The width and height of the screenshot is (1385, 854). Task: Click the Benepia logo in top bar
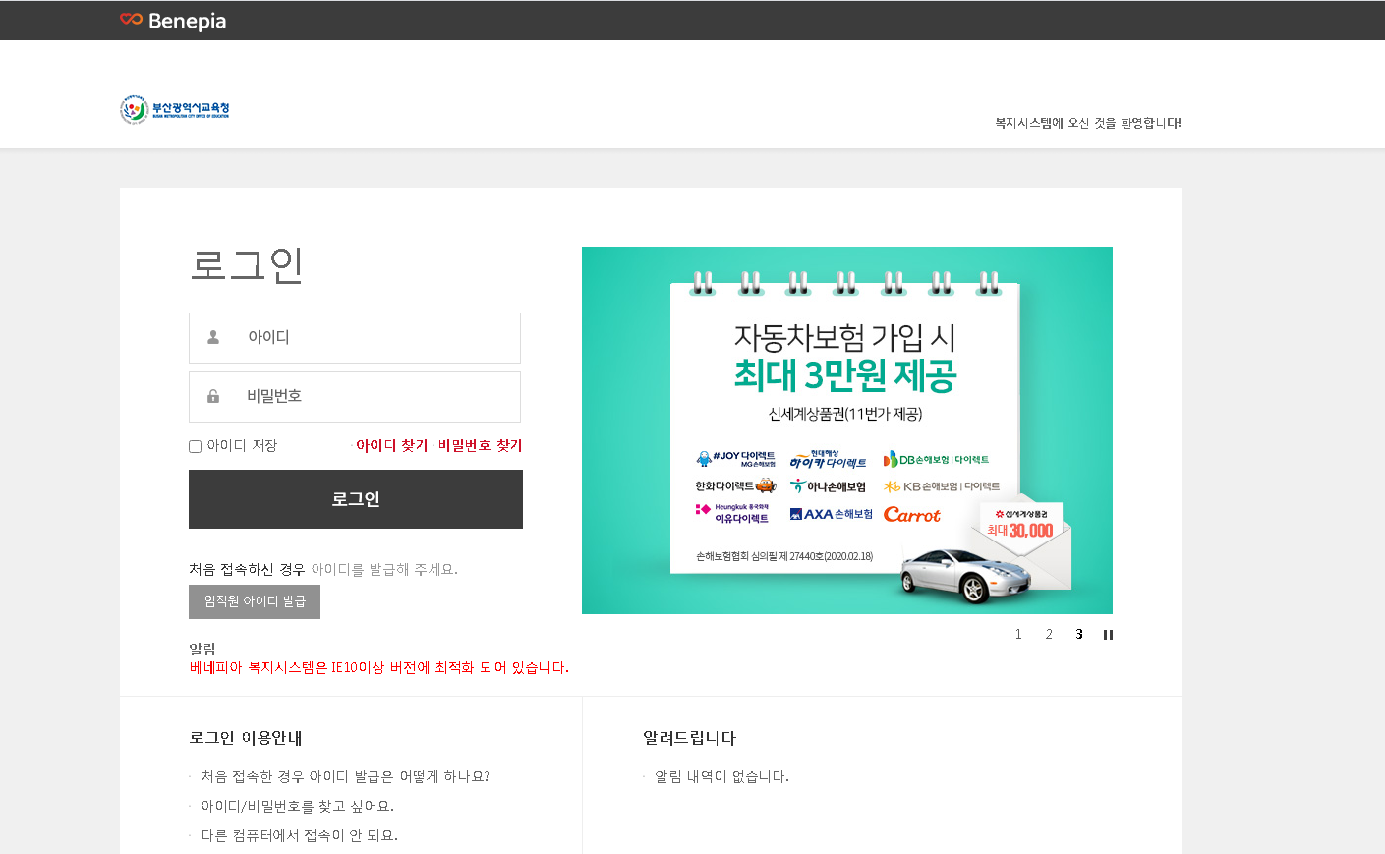pyautogui.click(x=173, y=21)
